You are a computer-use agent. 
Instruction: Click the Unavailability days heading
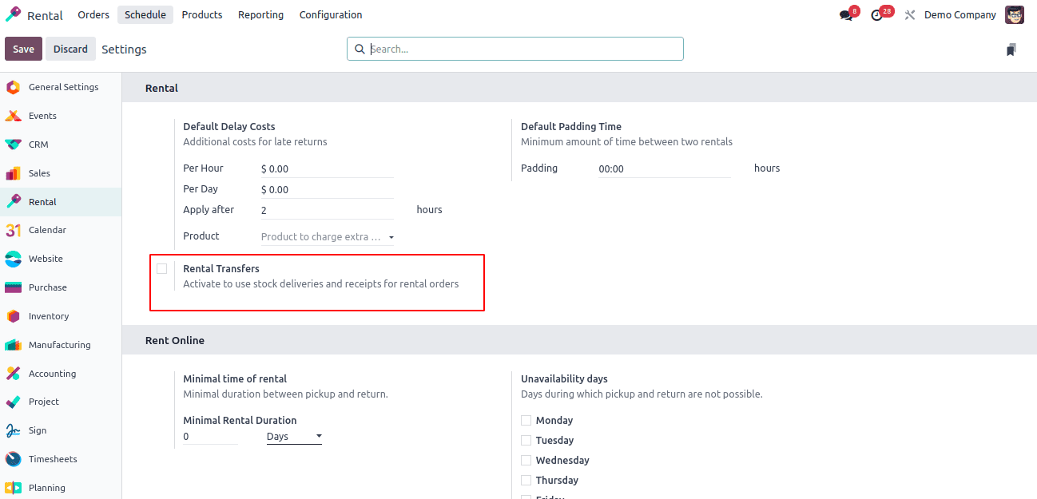tap(564, 379)
